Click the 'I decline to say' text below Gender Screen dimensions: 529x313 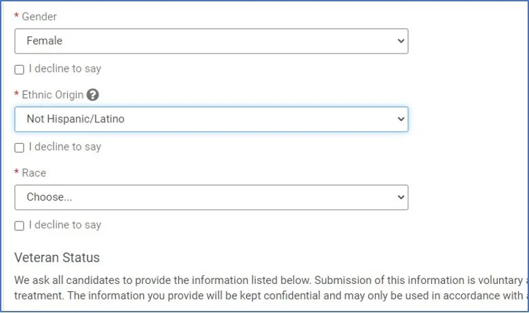pos(65,68)
